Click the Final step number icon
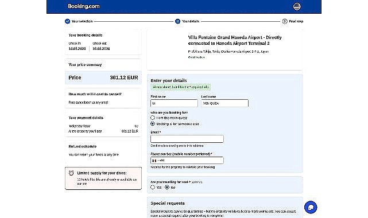Screen dimensions: 368x218 tap(285, 21)
